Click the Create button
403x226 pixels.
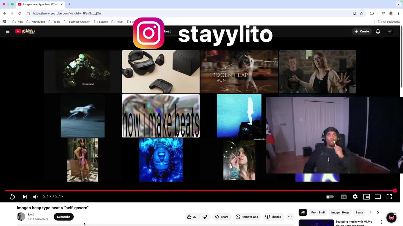[361, 31]
